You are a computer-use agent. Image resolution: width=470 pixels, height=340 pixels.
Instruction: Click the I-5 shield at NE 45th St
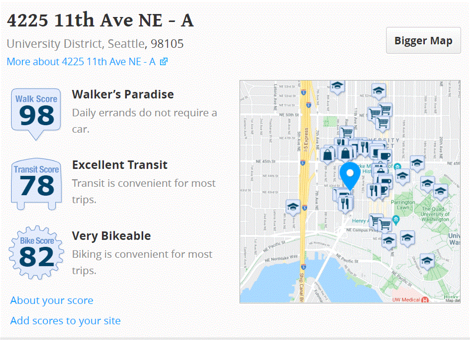click(x=303, y=163)
